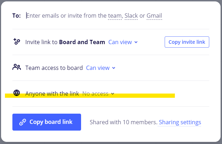Click the 'Shared with 10 members' text
This screenshot has height=144, width=222.
pos(124,122)
